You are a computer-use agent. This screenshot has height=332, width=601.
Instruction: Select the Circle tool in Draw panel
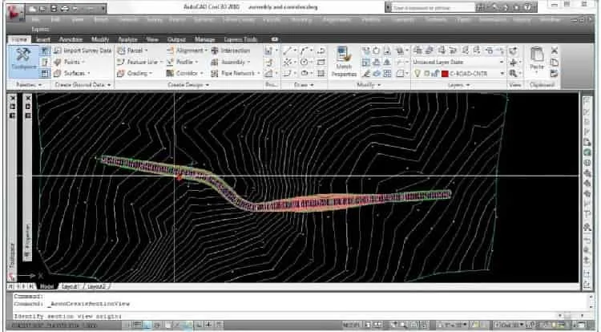pyautogui.click(x=305, y=62)
